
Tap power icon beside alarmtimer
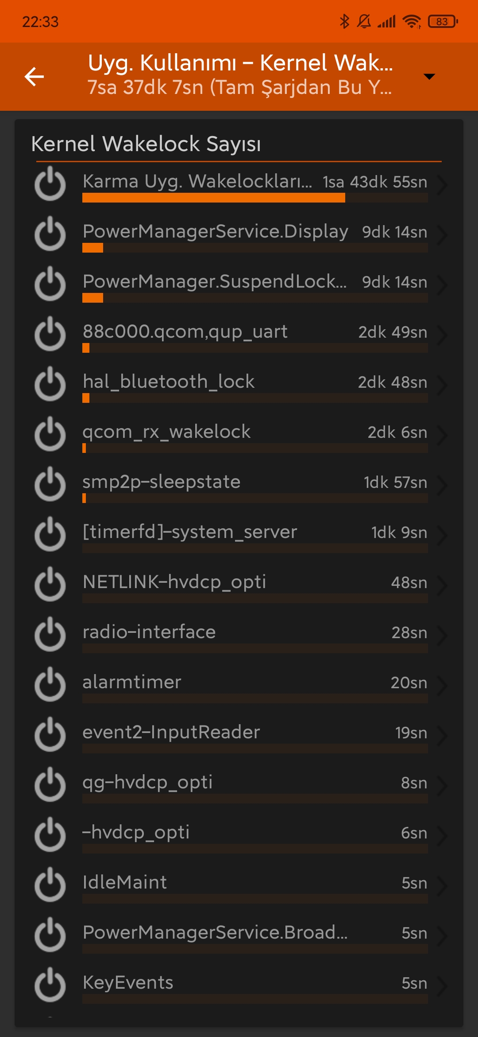[50, 685]
